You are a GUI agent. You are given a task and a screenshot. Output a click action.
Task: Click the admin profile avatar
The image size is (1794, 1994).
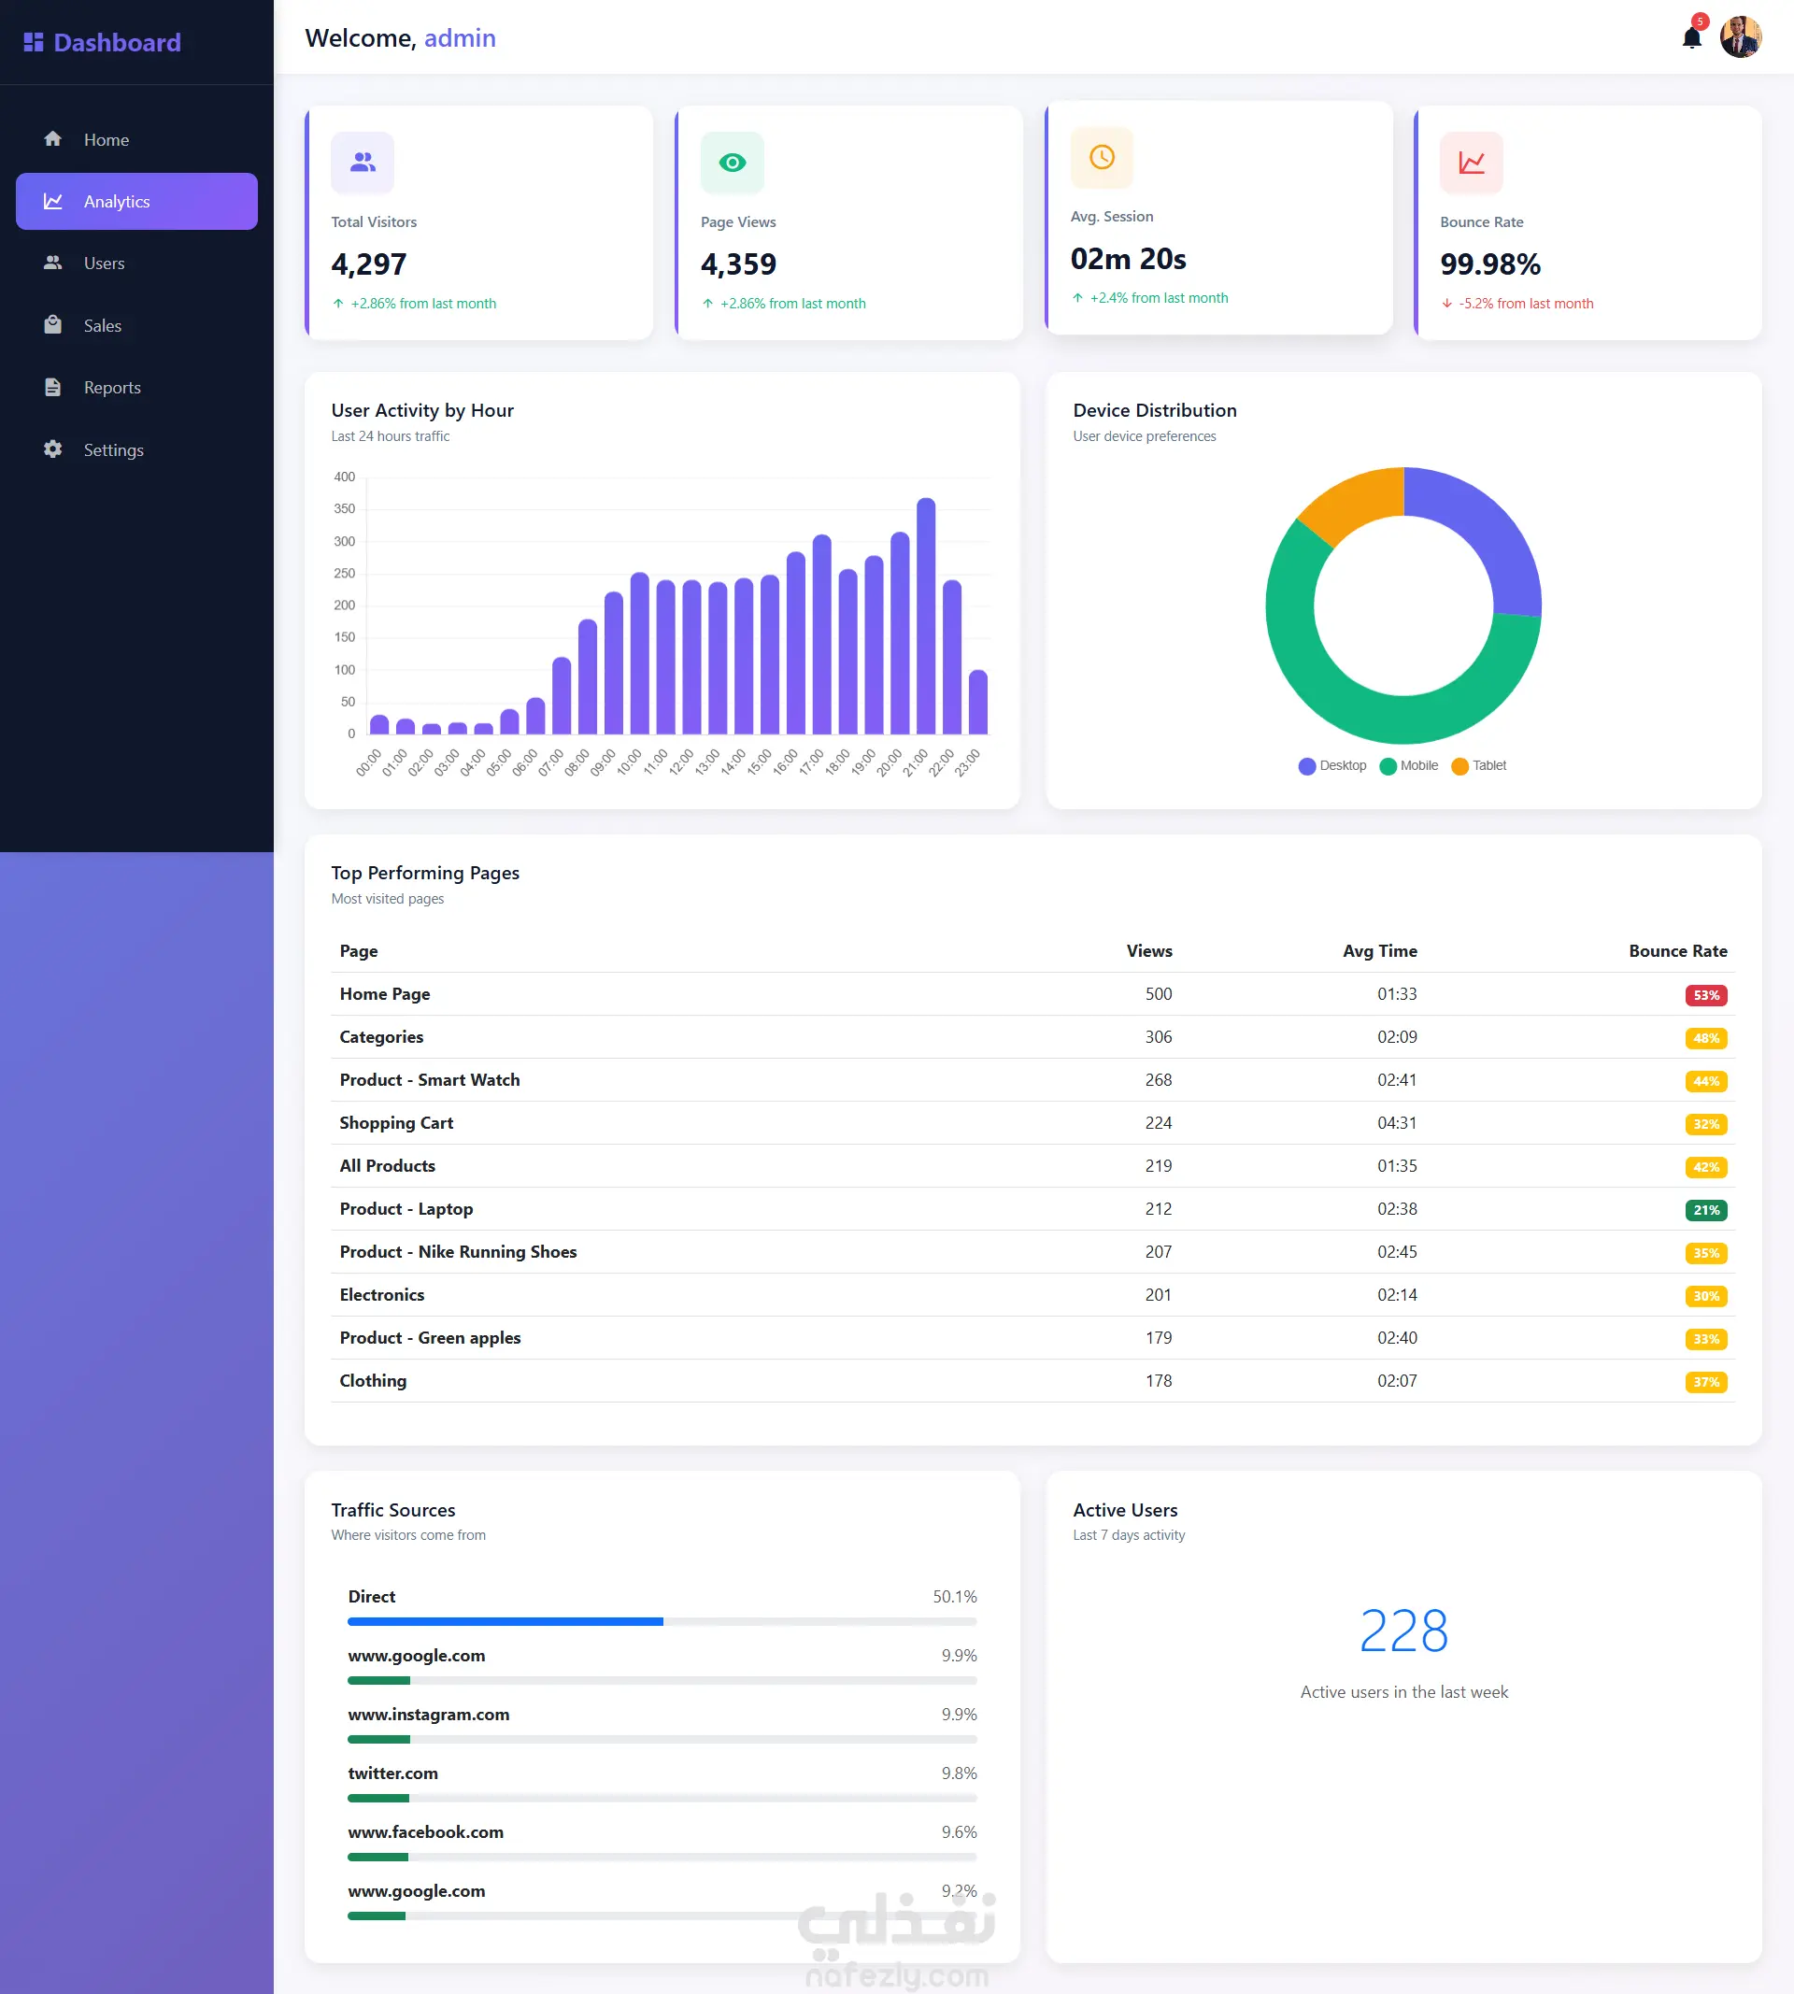point(1740,37)
